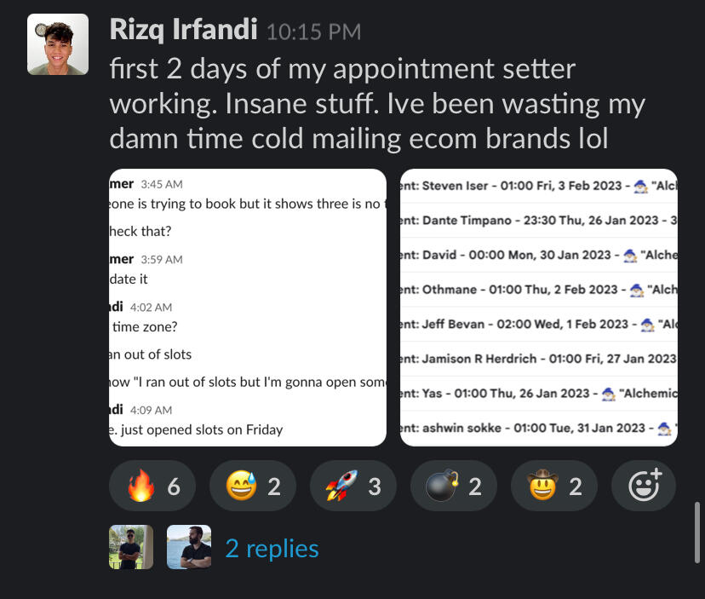
Task: Click the Steven Iser appointment row in image
Action: point(538,186)
